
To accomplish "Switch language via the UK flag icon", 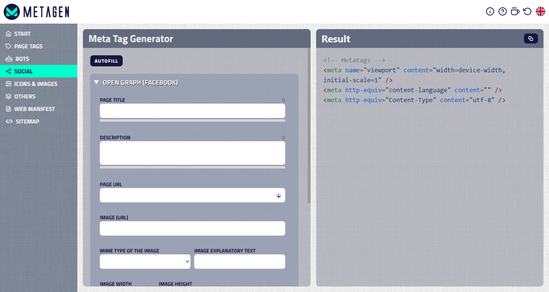I will 540,11.
